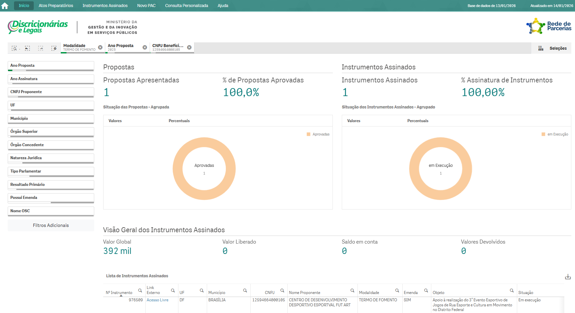Remove the Ano Proposta 2025 selection
Screen dimensions: 575x313
coord(145,47)
